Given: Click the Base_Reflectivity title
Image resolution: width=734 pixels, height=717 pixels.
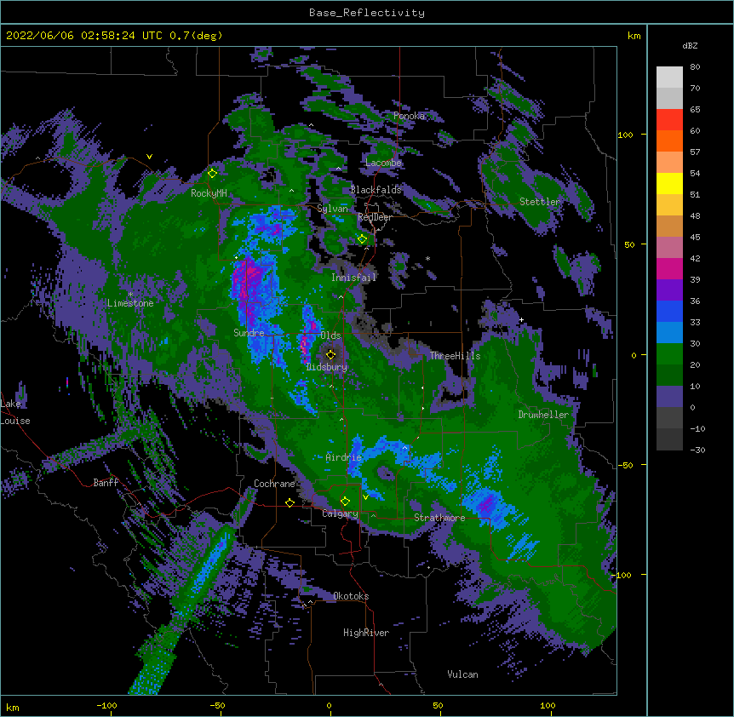Looking at the screenshot, I should (x=367, y=13).
